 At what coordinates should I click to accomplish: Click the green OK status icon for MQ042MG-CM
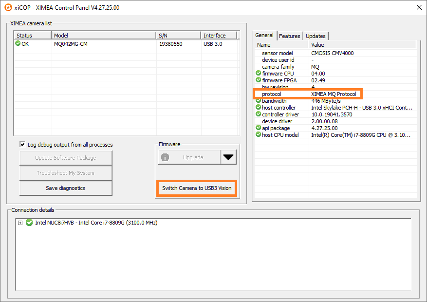coord(18,43)
